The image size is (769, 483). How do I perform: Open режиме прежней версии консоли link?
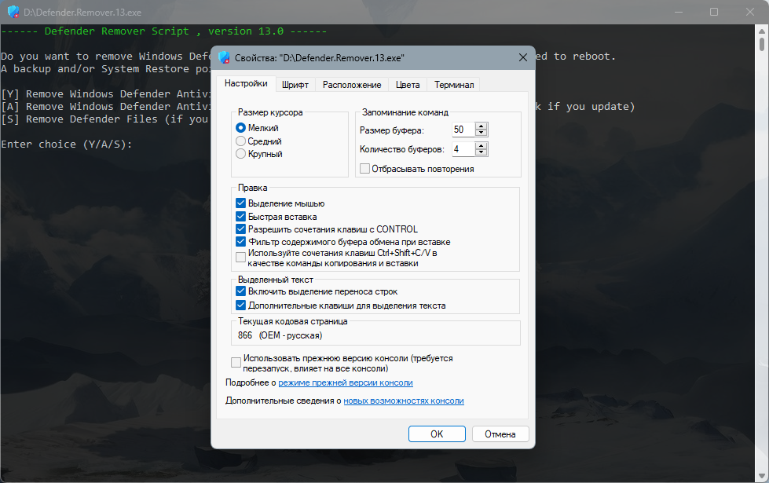346,382
